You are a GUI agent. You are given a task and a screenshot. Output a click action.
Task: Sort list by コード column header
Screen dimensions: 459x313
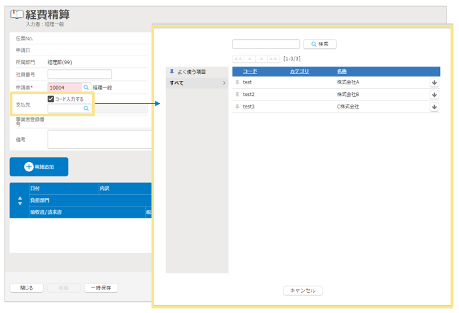(x=250, y=71)
